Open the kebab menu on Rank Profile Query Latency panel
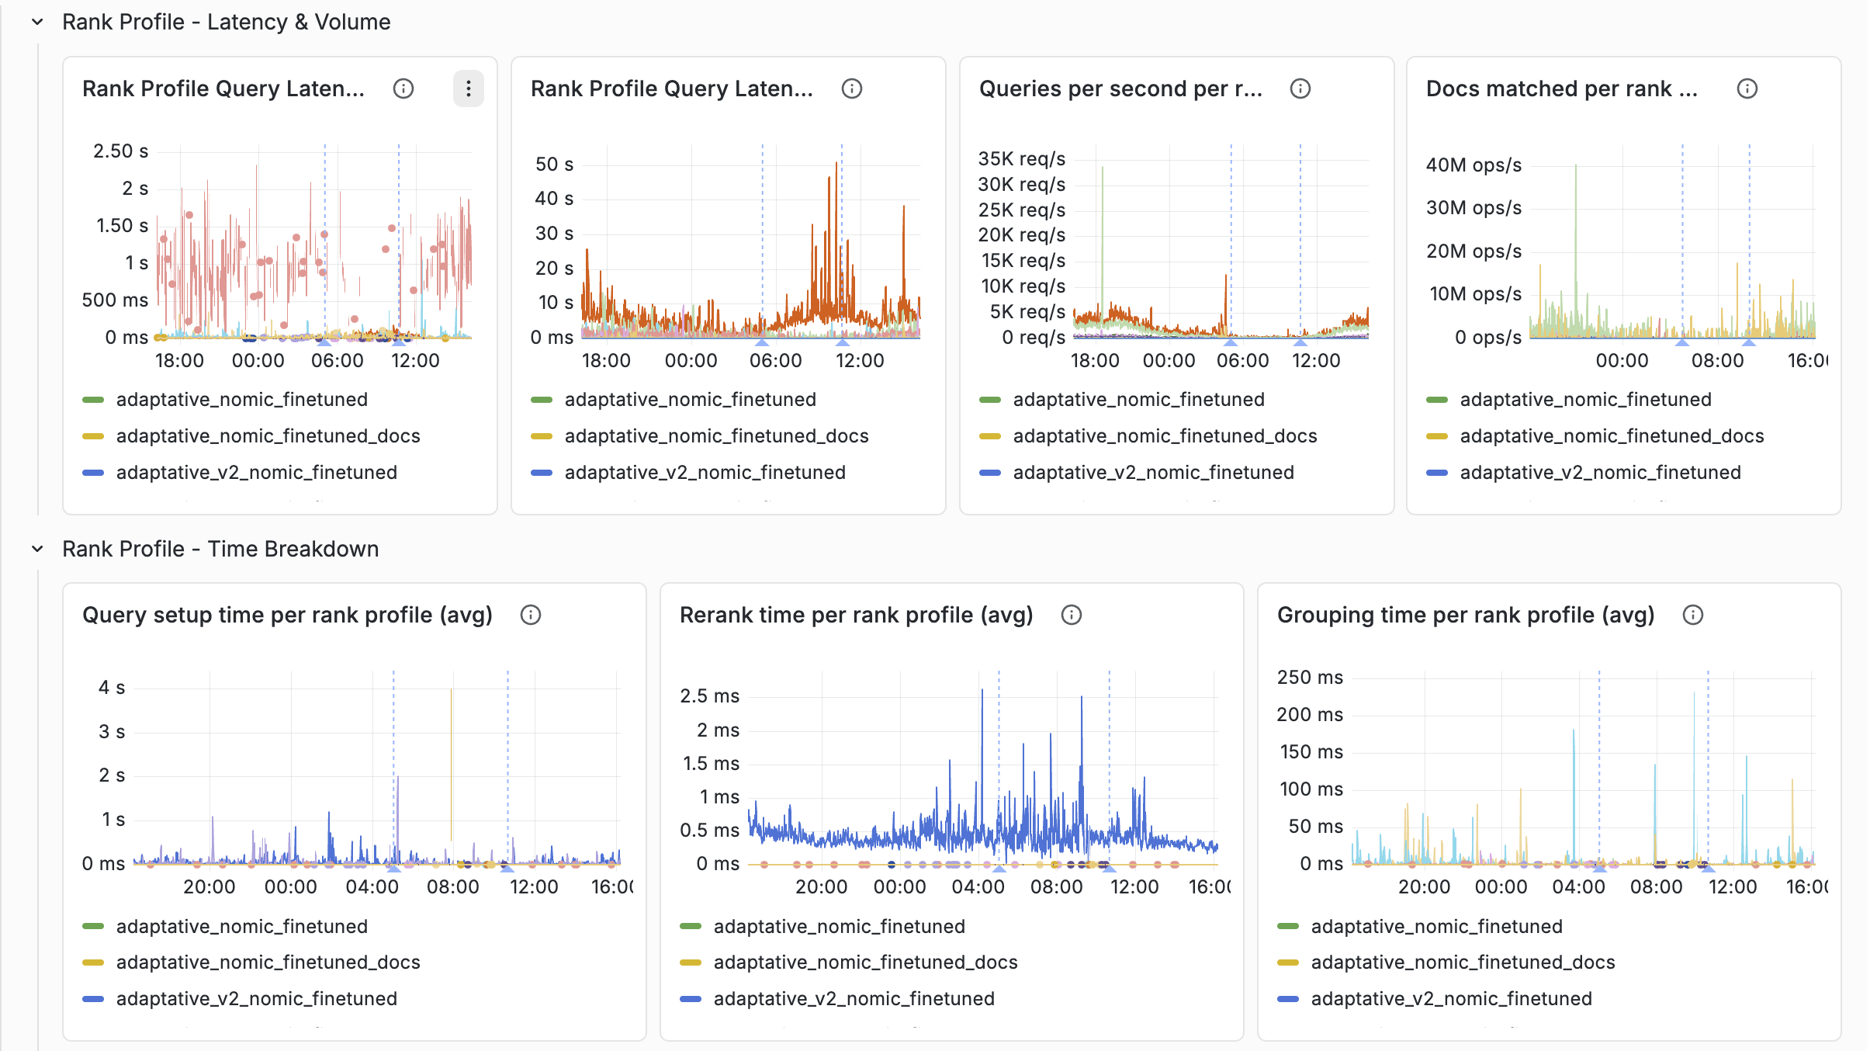This screenshot has width=1870, height=1051. pos(468,88)
